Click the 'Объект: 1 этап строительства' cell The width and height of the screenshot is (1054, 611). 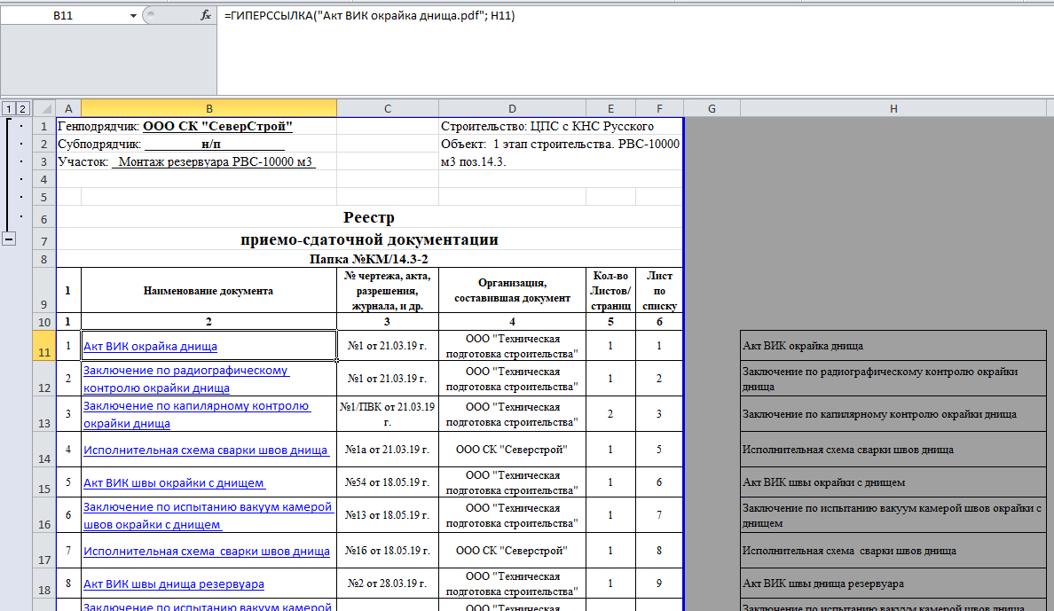pos(561,153)
